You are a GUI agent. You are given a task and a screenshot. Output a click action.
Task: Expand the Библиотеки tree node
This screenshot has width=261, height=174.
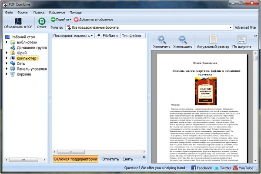tap(7, 42)
